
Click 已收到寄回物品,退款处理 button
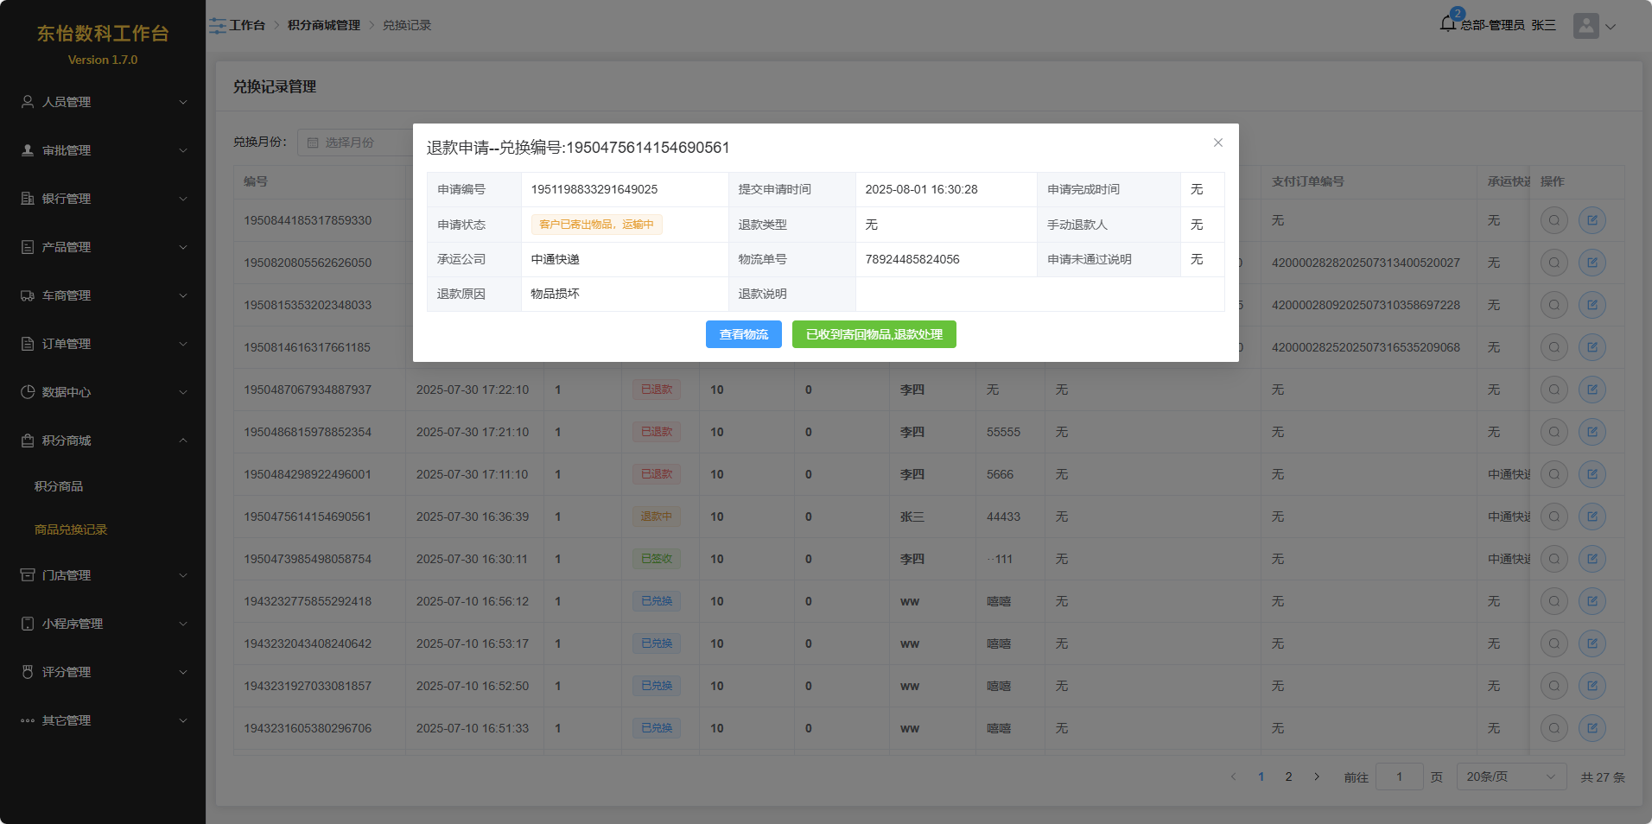(874, 334)
